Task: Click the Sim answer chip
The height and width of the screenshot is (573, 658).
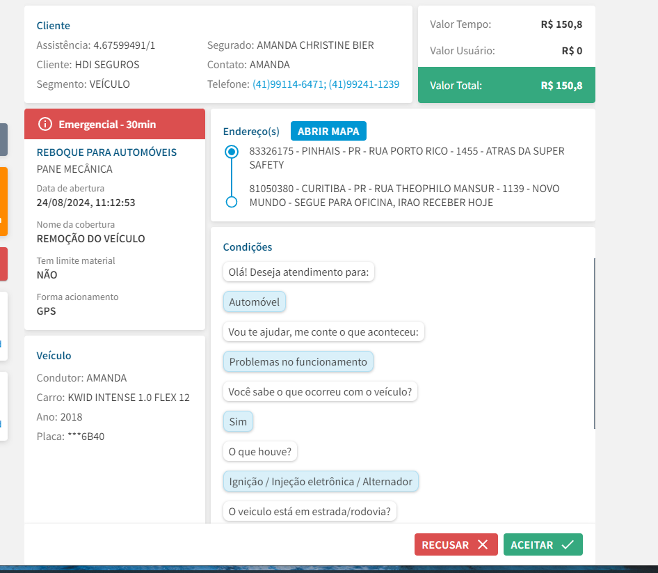Action: [238, 421]
